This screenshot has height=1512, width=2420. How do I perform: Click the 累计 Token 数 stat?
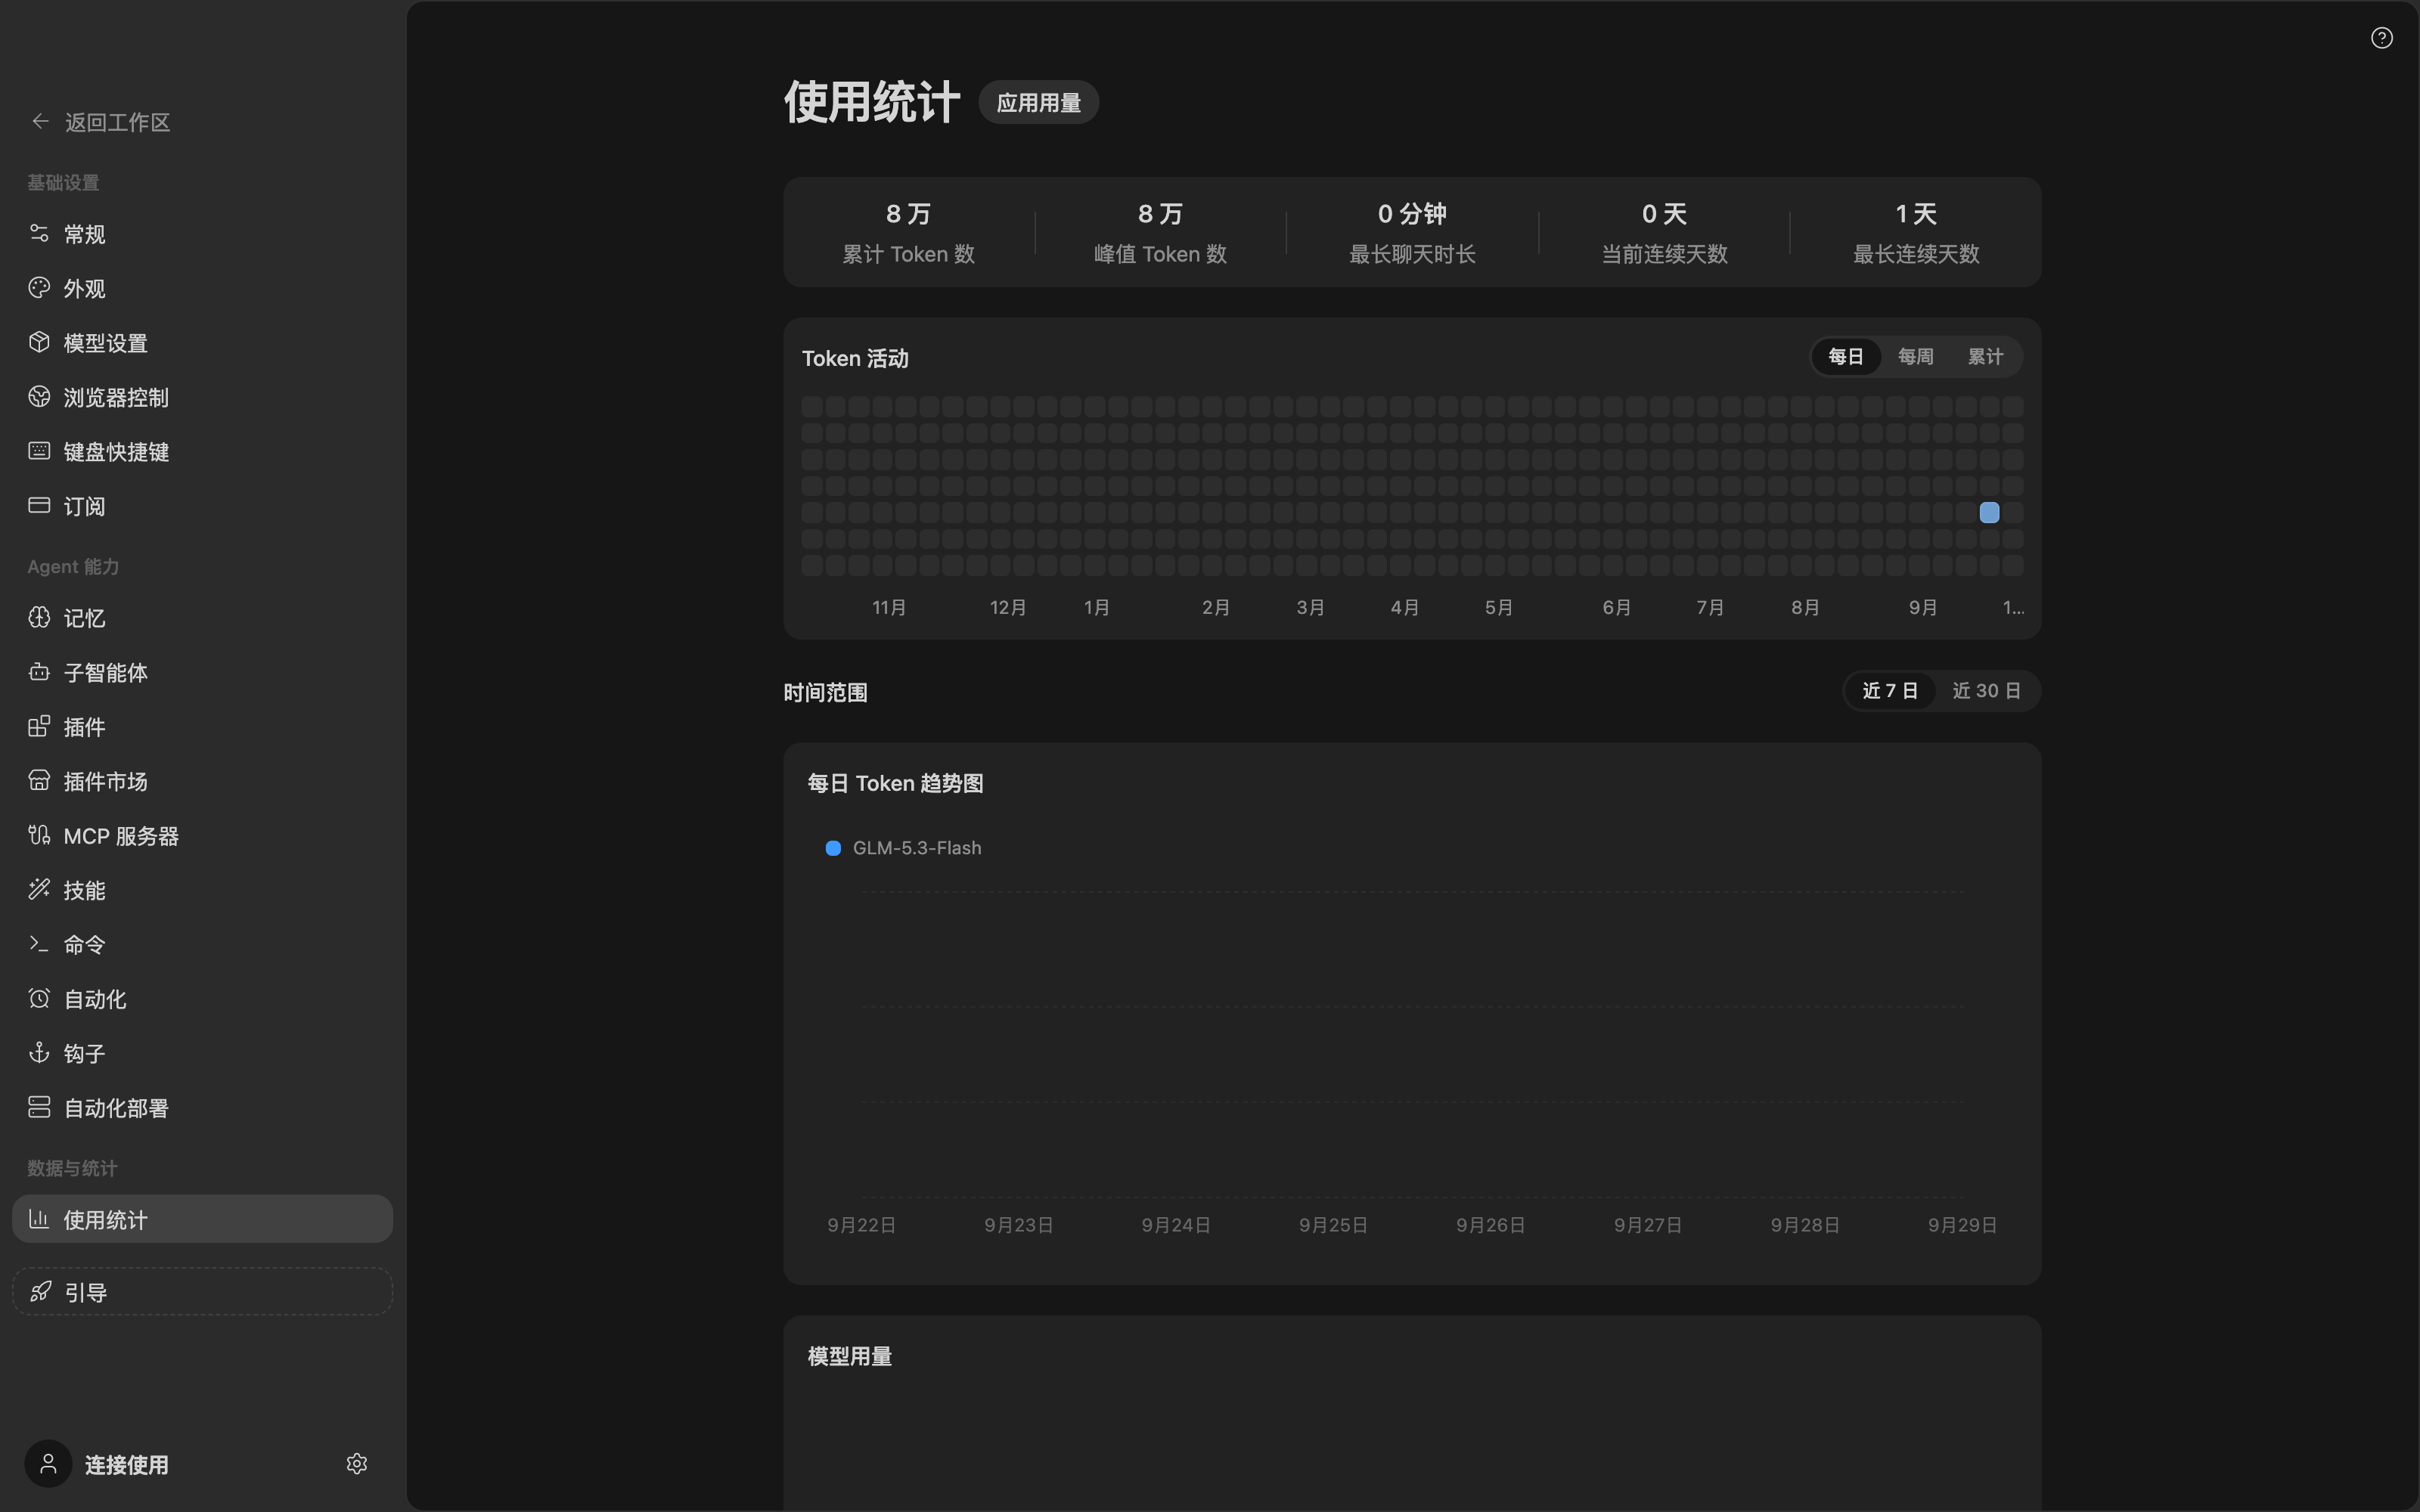click(908, 233)
